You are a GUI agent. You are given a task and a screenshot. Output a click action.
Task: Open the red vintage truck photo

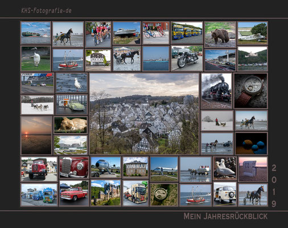pyautogui.click(x=39, y=169)
